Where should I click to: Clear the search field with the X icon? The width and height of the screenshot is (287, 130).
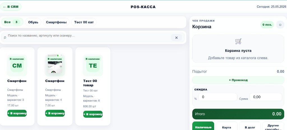point(177,37)
